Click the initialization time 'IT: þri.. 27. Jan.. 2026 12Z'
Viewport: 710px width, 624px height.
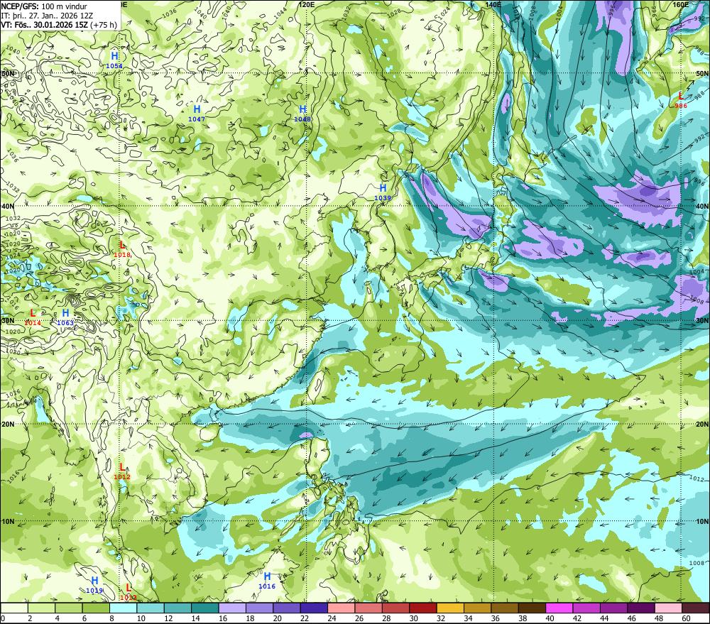pos(47,16)
